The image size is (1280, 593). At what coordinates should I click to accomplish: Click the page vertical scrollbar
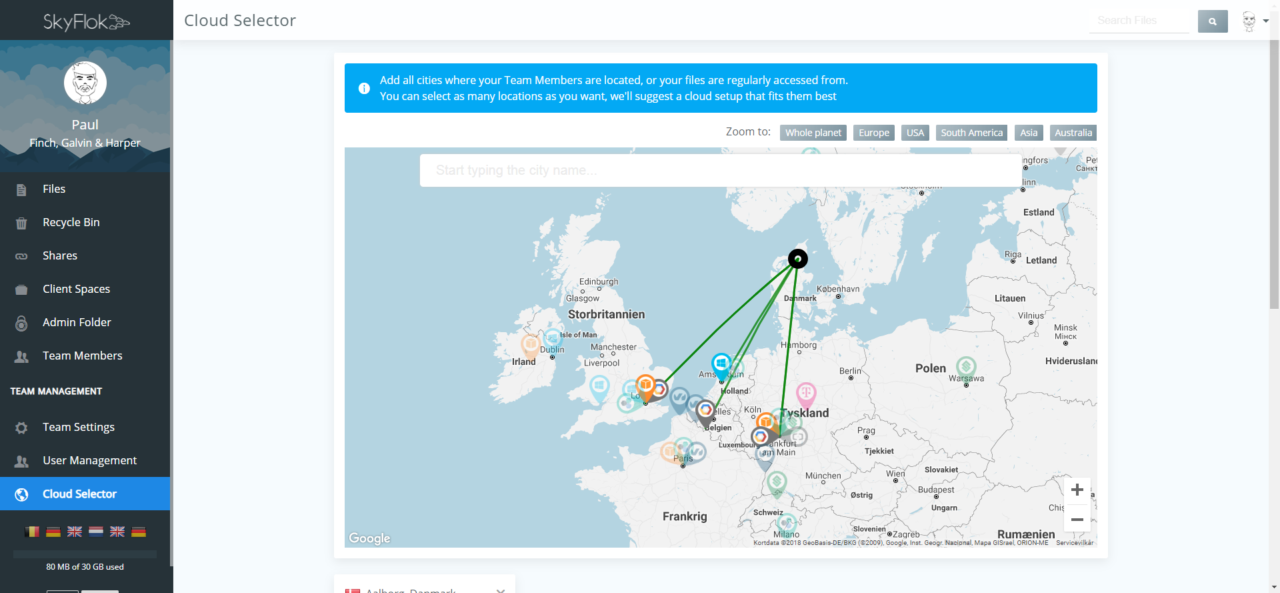click(1274, 173)
